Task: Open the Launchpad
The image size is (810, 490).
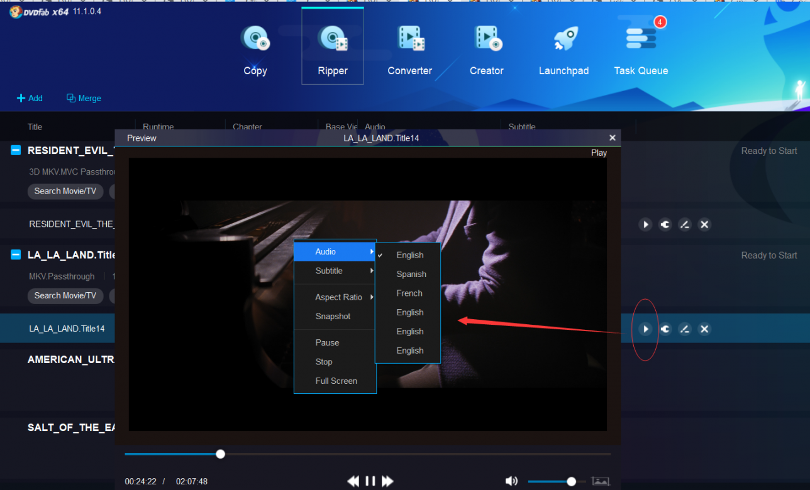Action: (x=563, y=49)
